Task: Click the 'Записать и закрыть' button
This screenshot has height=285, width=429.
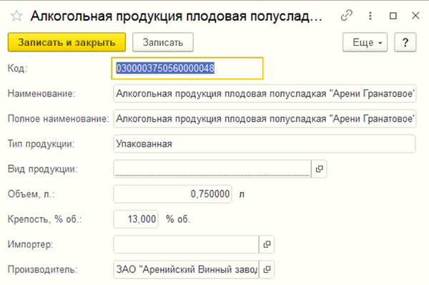Action: (66, 42)
